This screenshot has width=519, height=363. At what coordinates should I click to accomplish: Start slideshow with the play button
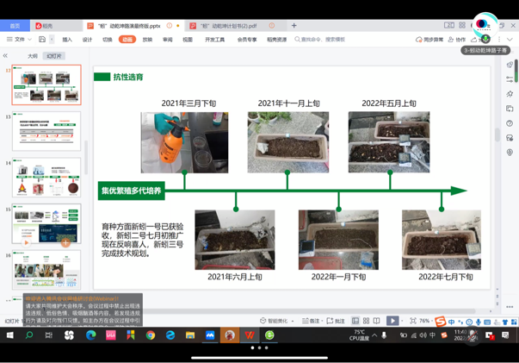click(x=392, y=321)
